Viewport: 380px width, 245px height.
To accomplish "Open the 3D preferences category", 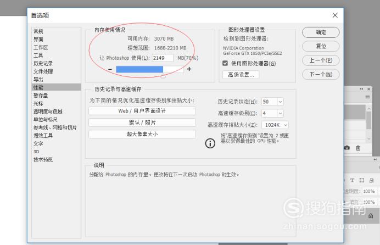I will [x=36, y=152].
